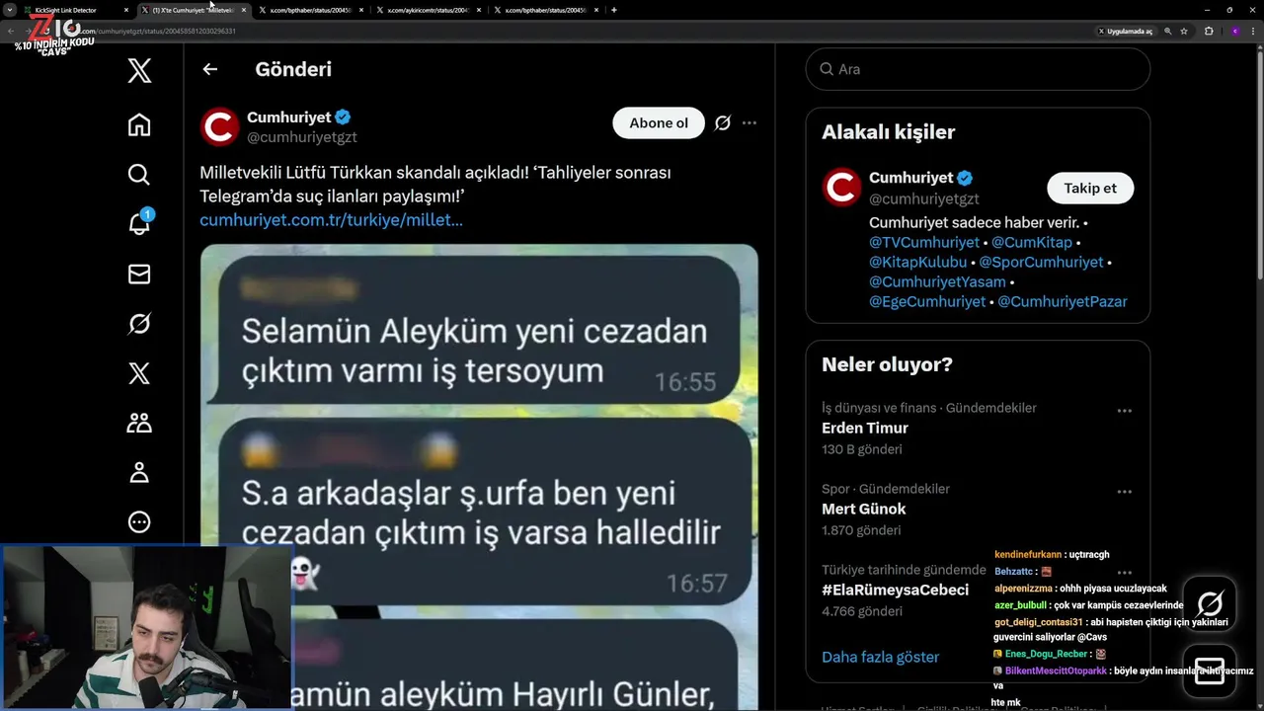Close the KickSight Link Detector tab
This screenshot has width=1264, height=711.
tap(126, 10)
